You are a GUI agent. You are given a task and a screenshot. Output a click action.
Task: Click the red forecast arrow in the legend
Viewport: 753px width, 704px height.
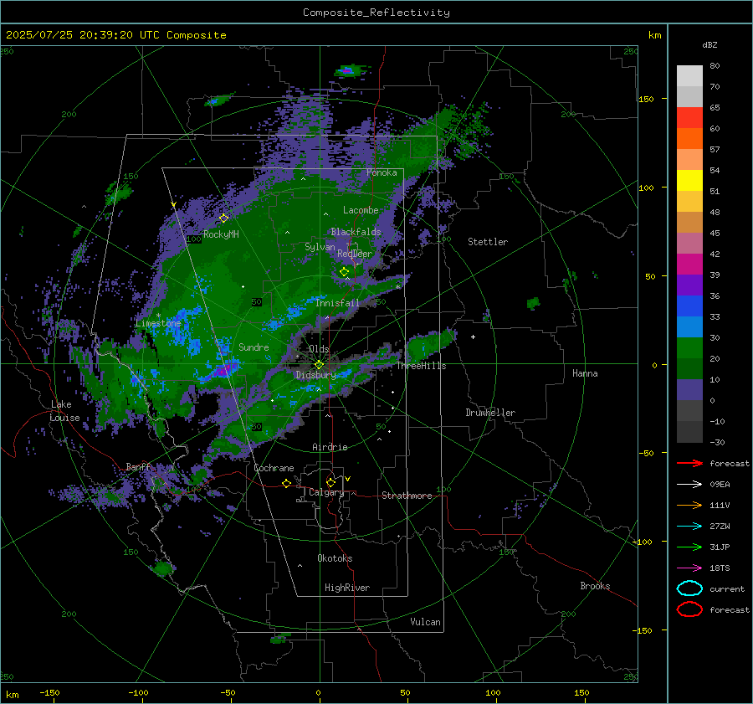click(x=689, y=463)
